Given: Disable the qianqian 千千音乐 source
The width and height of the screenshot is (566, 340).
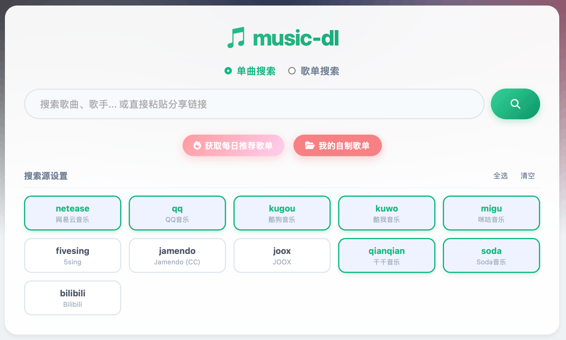Looking at the screenshot, I should pyautogui.click(x=386, y=255).
